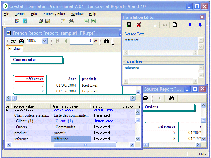The height and width of the screenshot is (158, 211).
Task: Click the teal calculator icon in main toolbar
Action: coord(25,21)
